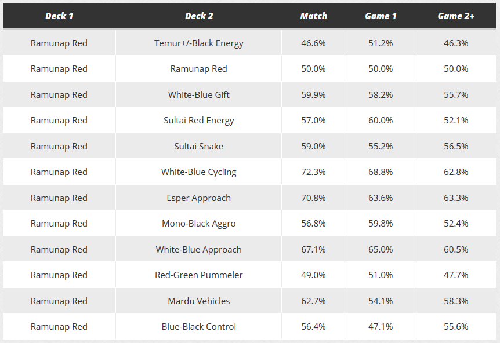Click the Sultai Snake deck entry
The width and height of the screenshot is (500, 343).
pos(199,146)
